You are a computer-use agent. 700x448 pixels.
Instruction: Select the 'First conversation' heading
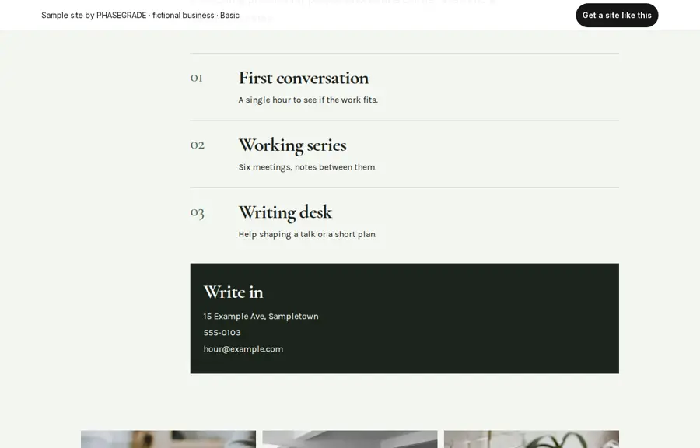point(303,78)
